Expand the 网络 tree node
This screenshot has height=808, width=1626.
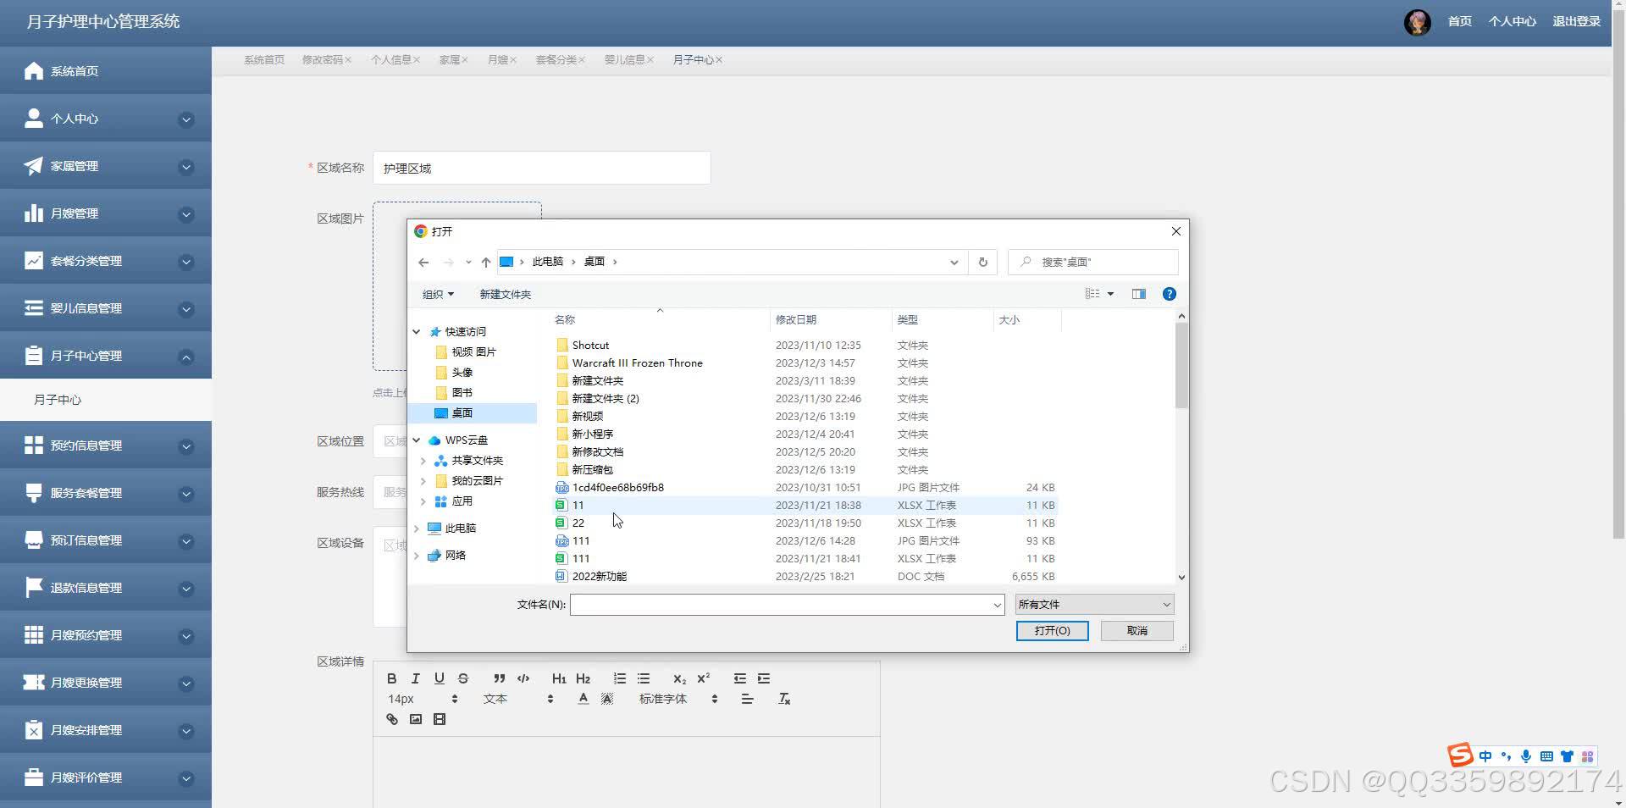pyautogui.click(x=416, y=556)
